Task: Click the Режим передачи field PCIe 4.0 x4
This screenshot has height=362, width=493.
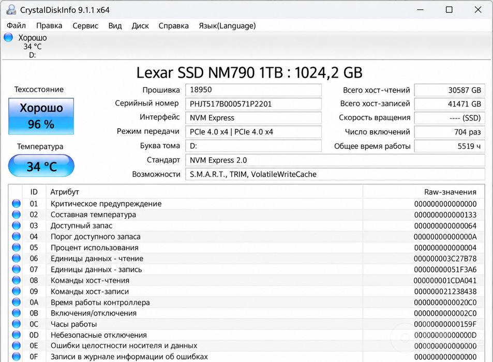Action: coord(253,132)
